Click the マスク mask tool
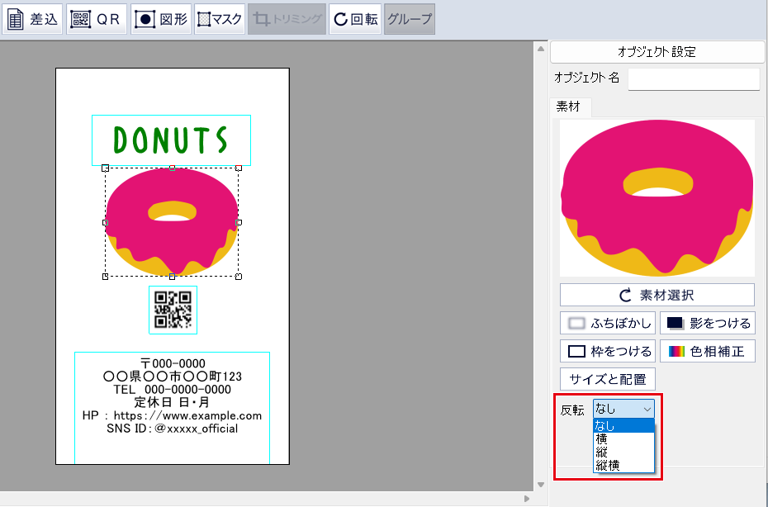 220,19
